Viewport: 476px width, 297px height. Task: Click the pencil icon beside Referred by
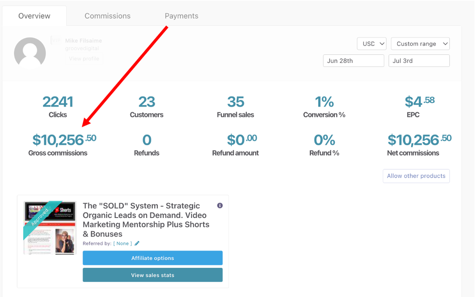(x=137, y=243)
